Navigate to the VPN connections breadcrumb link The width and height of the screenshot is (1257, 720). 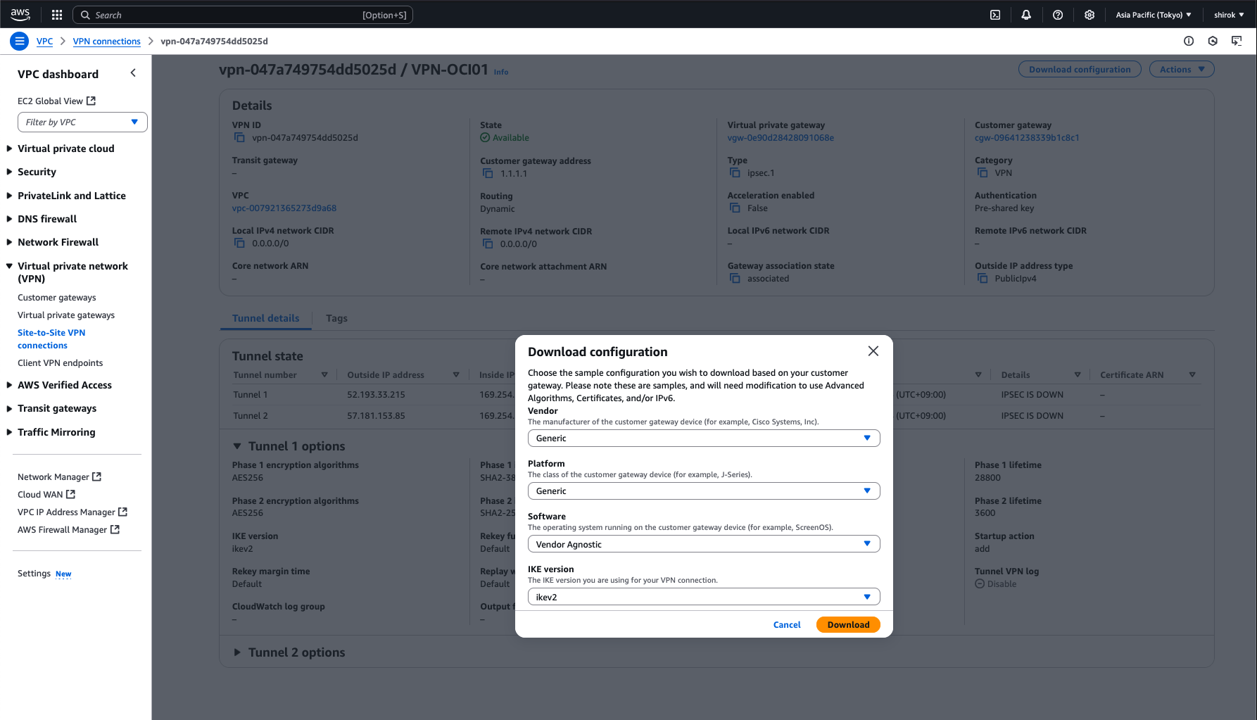pos(106,41)
